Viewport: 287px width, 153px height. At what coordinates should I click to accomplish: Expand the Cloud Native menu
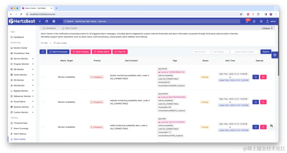22,101
